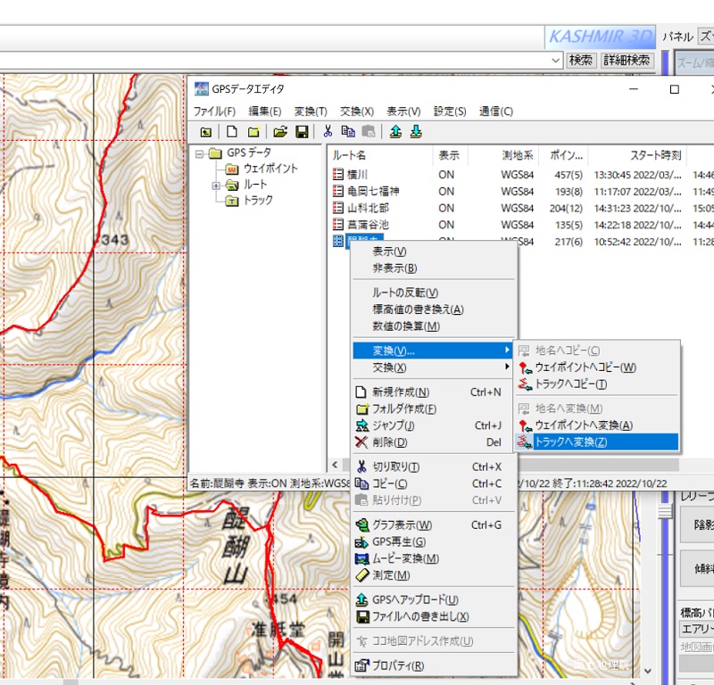Choose 切り取り(T) in the context menu

[435, 467]
